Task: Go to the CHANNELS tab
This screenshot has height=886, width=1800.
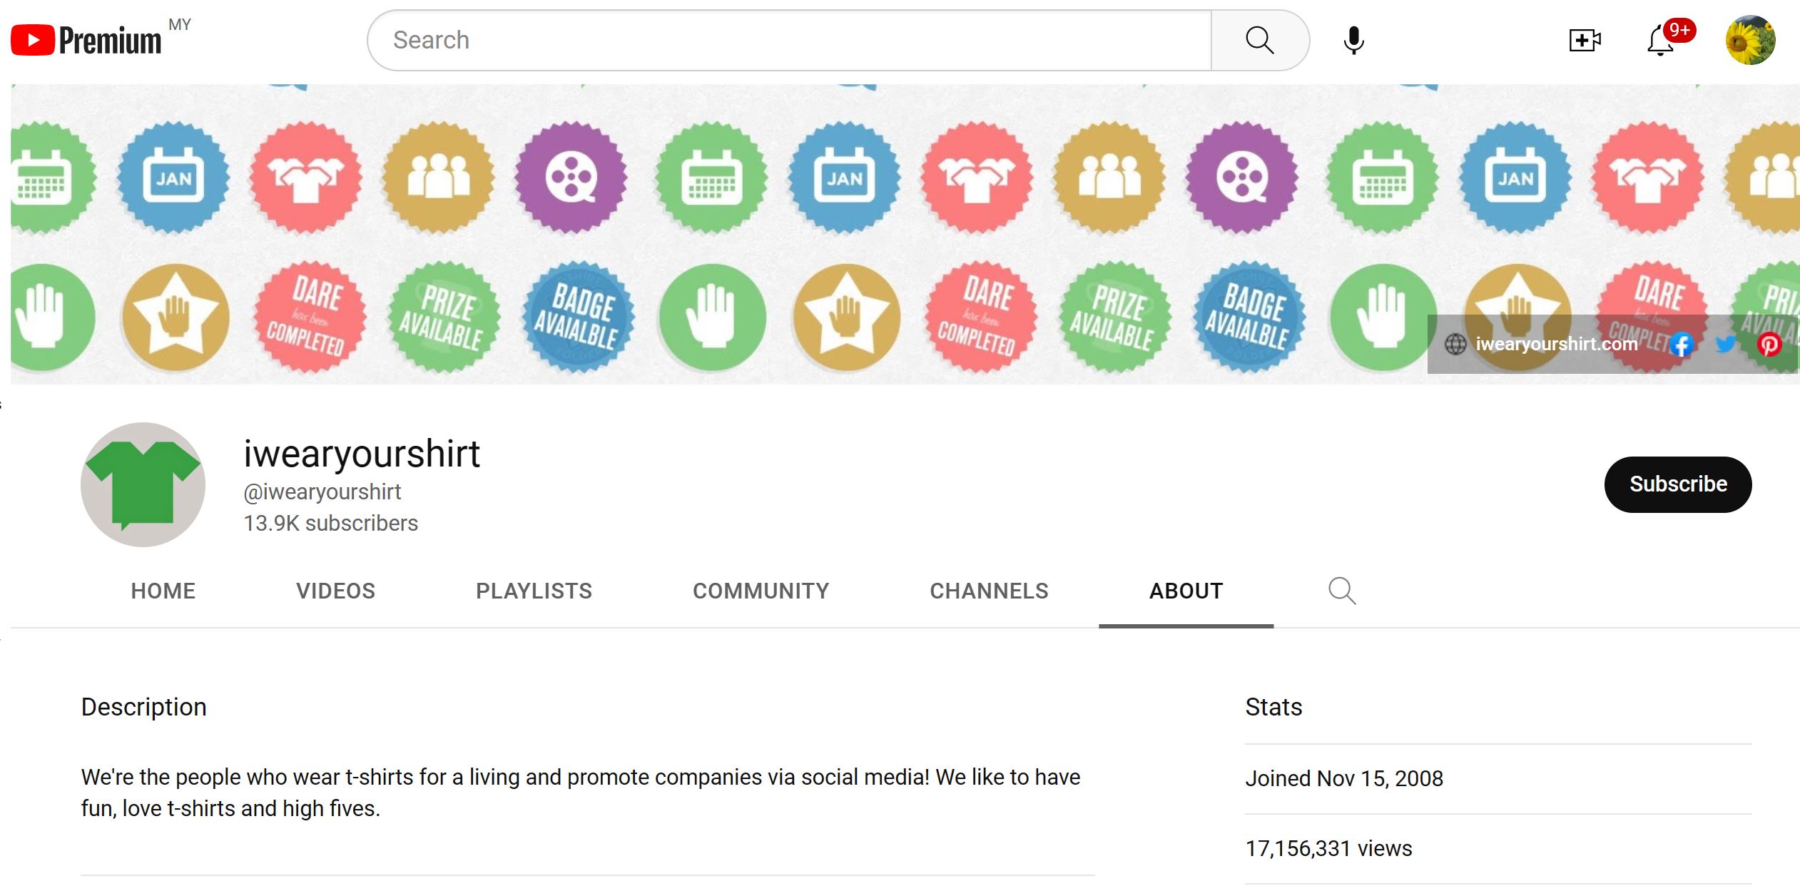Action: coord(990,591)
